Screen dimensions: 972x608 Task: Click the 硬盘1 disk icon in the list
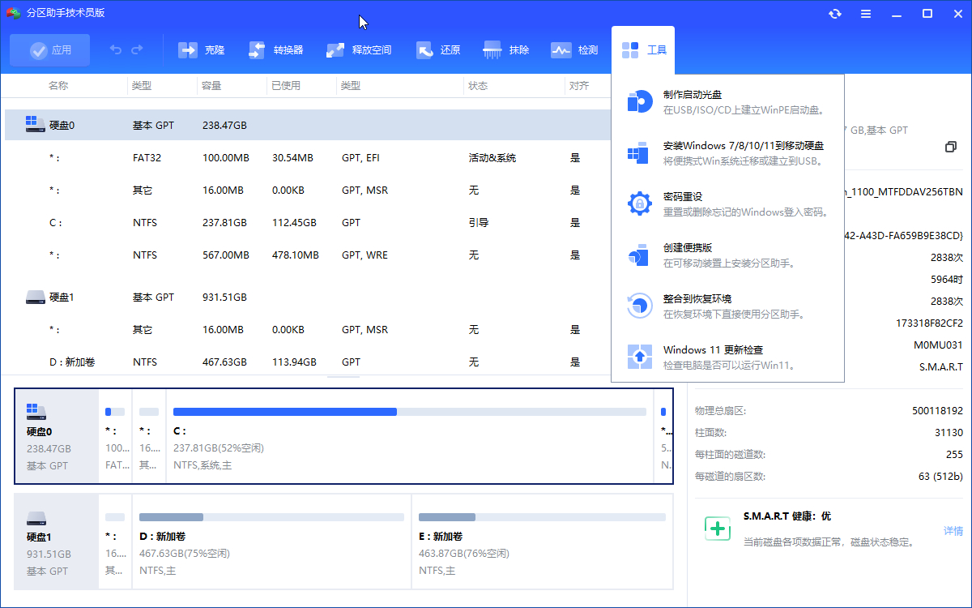coord(35,298)
